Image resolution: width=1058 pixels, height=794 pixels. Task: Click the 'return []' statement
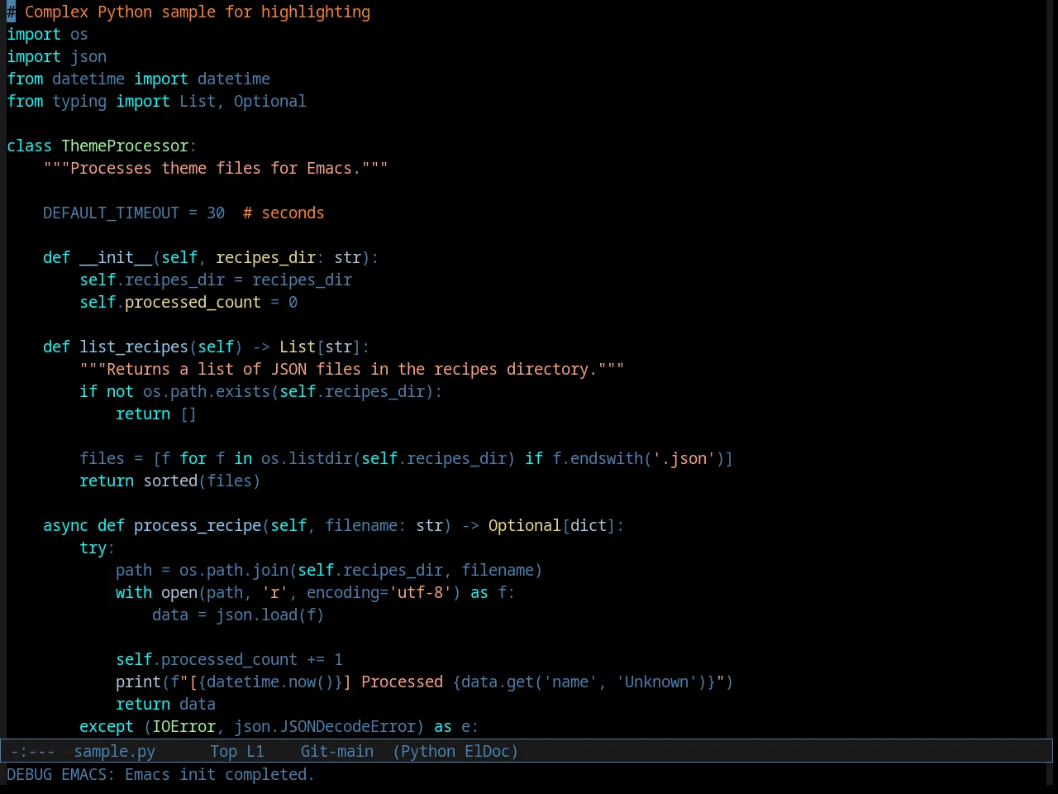[x=156, y=414]
